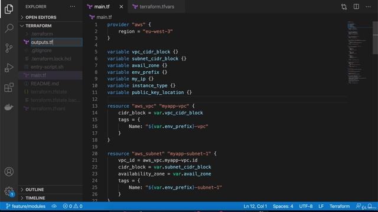378x212 pixels.
Task: Expand the Outline section
Action: (51, 190)
